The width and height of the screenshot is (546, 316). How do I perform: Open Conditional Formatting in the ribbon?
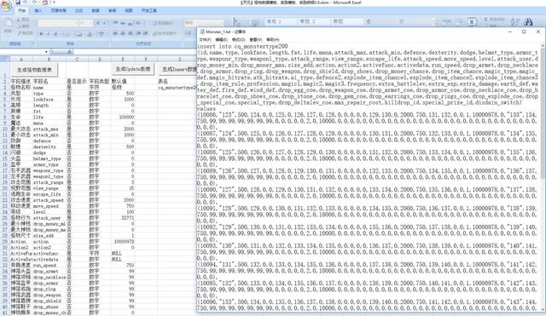click(x=237, y=22)
